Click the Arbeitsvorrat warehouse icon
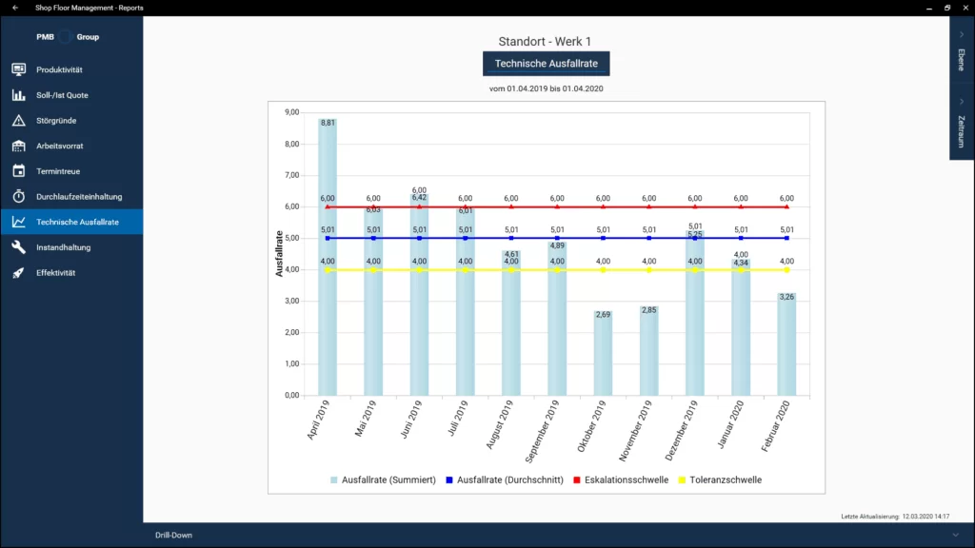Image resolution: width=975 pixels, height=548 pixels. click(18, 146)
